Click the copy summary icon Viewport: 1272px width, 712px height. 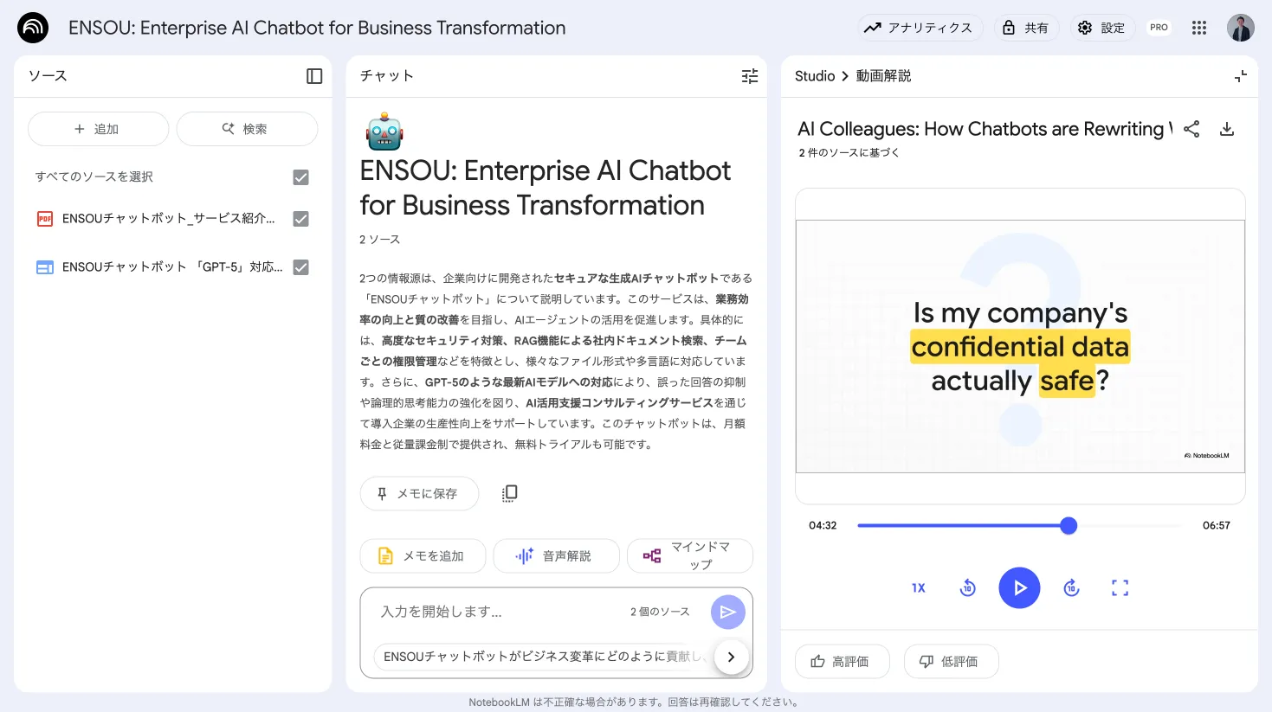[x=509, y=493]
